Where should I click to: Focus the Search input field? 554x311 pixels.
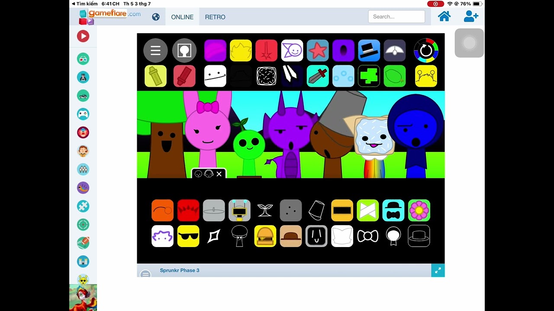[x=396, y=16]
